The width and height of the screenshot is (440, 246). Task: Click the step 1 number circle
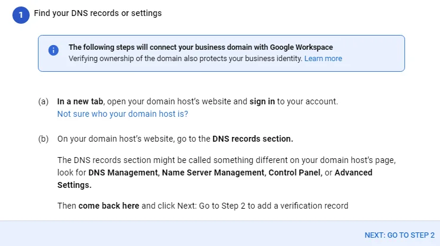coord(21,15)
